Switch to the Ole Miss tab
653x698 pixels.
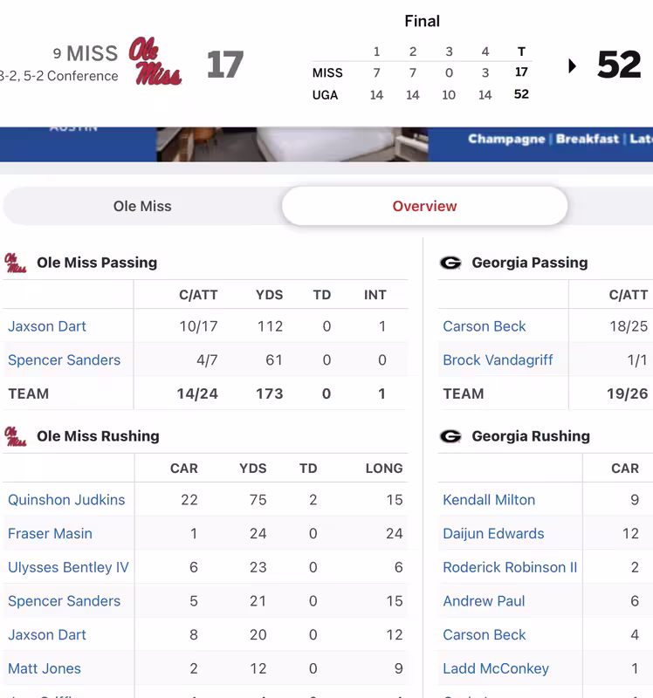[x=142, y=207]
